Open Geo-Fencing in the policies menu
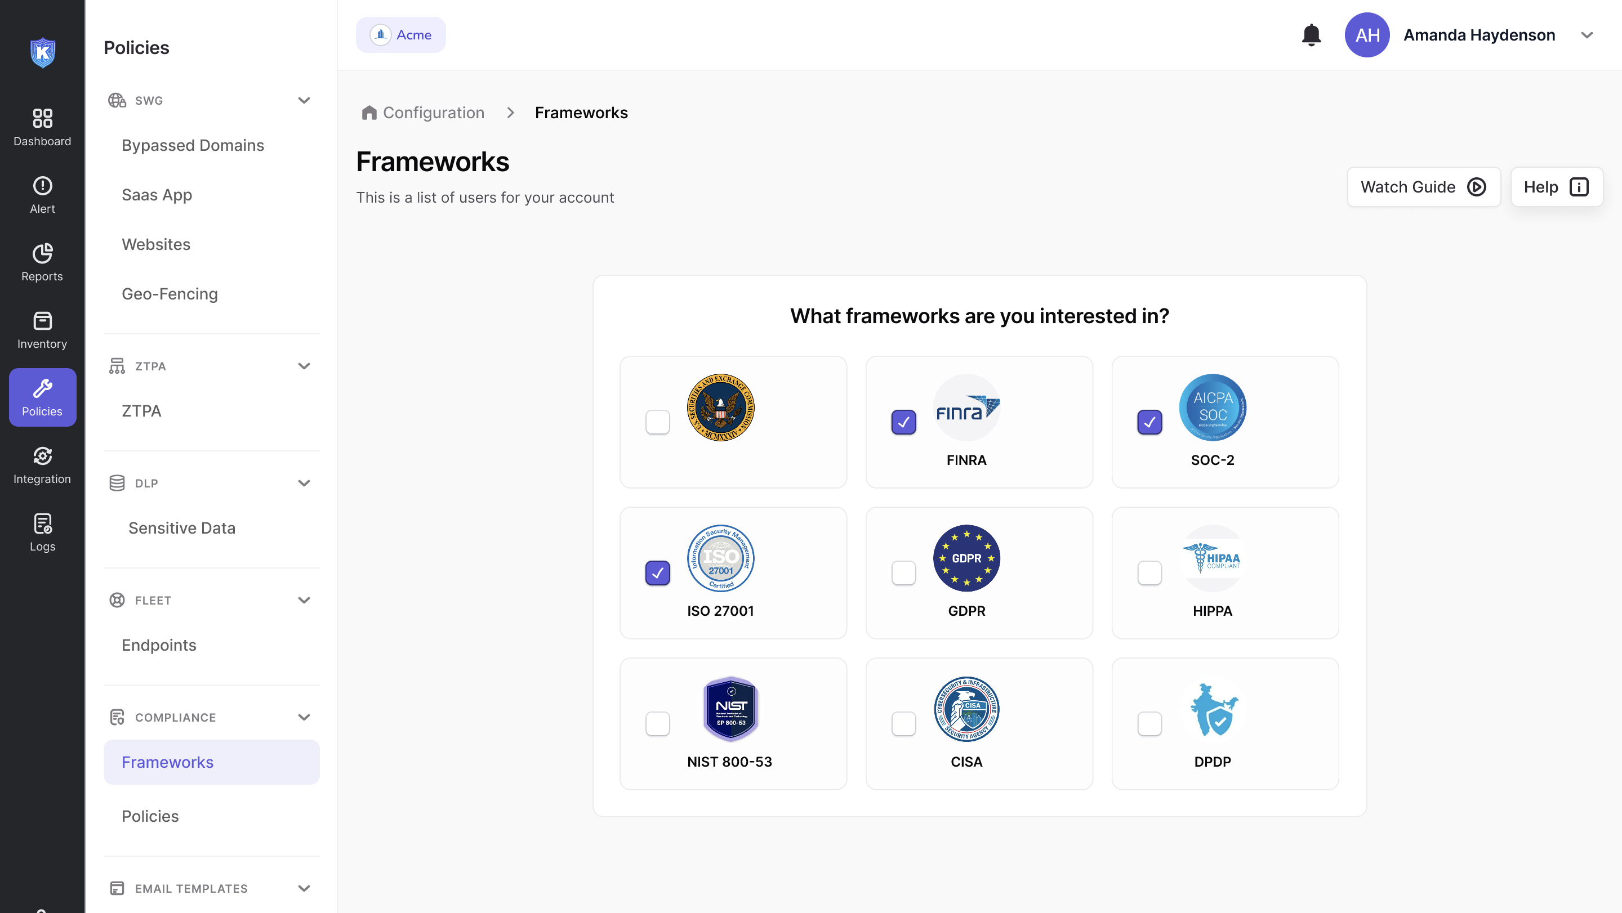Screen dimensions: 1622x913 [x=170, y=294]
